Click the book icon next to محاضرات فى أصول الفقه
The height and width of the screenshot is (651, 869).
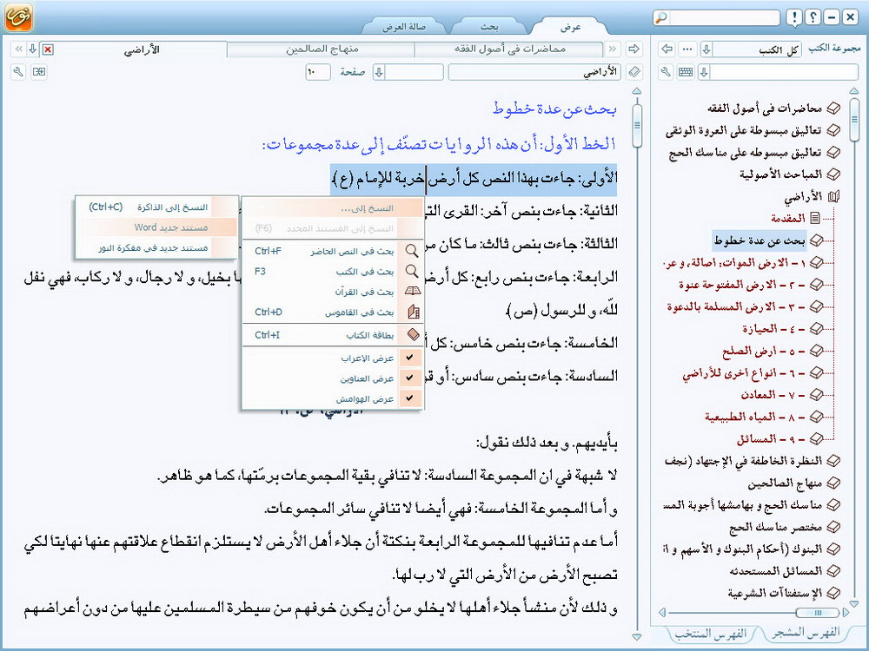tap(833, 108)
